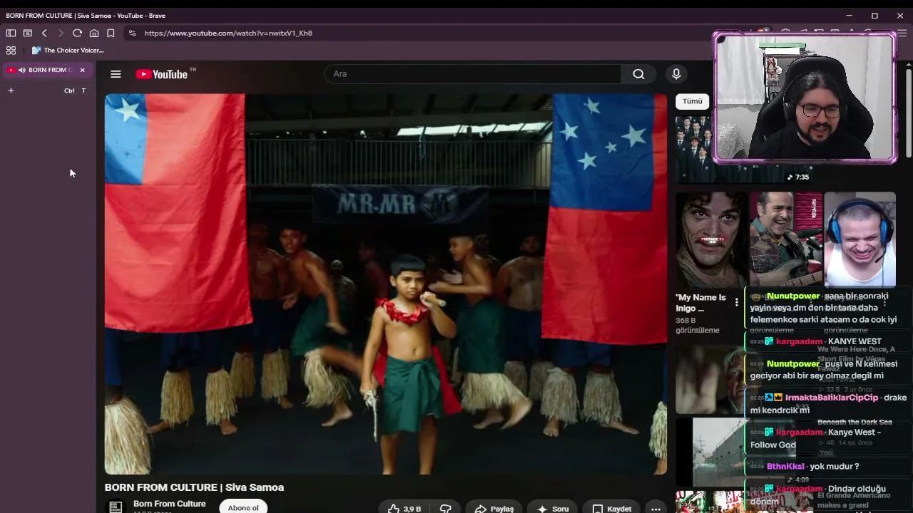The width and height of the screenshot is (913, 513).
Task: Open The Choicer Voicer bookmark
Action: point(68,50)
